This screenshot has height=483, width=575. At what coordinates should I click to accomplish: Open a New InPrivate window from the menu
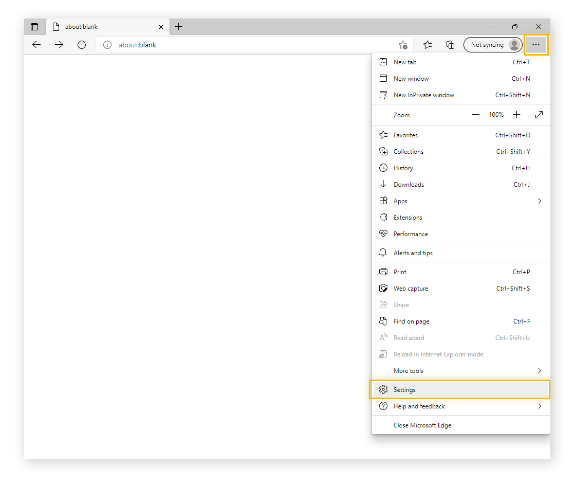click(423, 95)
